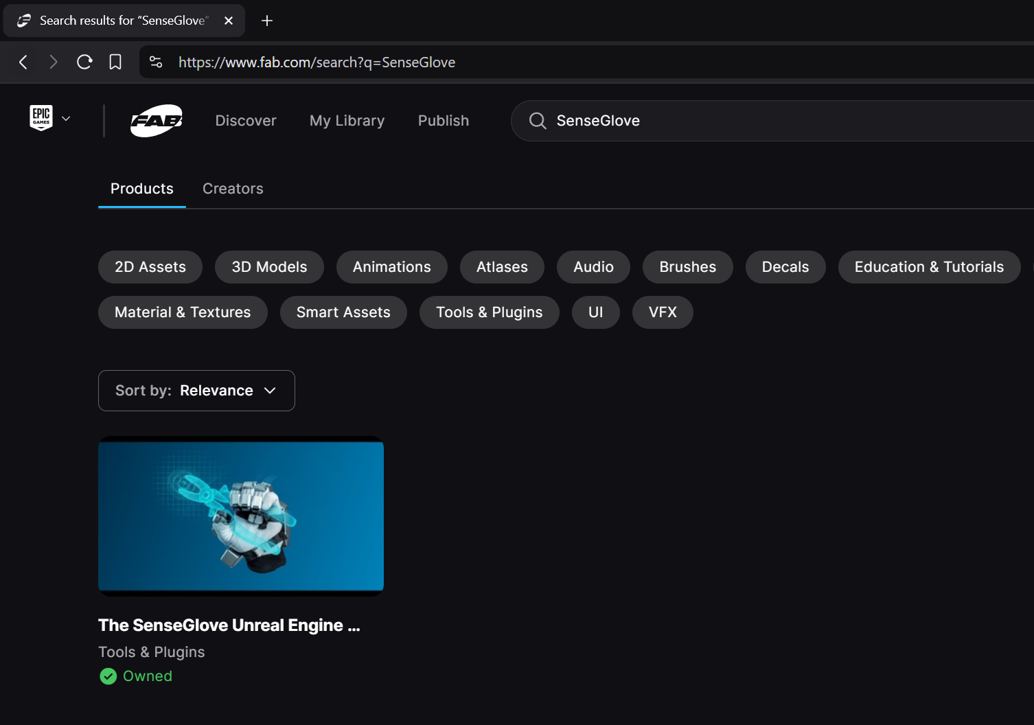Open the Sort by Relevance dropdown
Image resolution: width=1034 pixels, height=725 pixels.
[196, 390]
